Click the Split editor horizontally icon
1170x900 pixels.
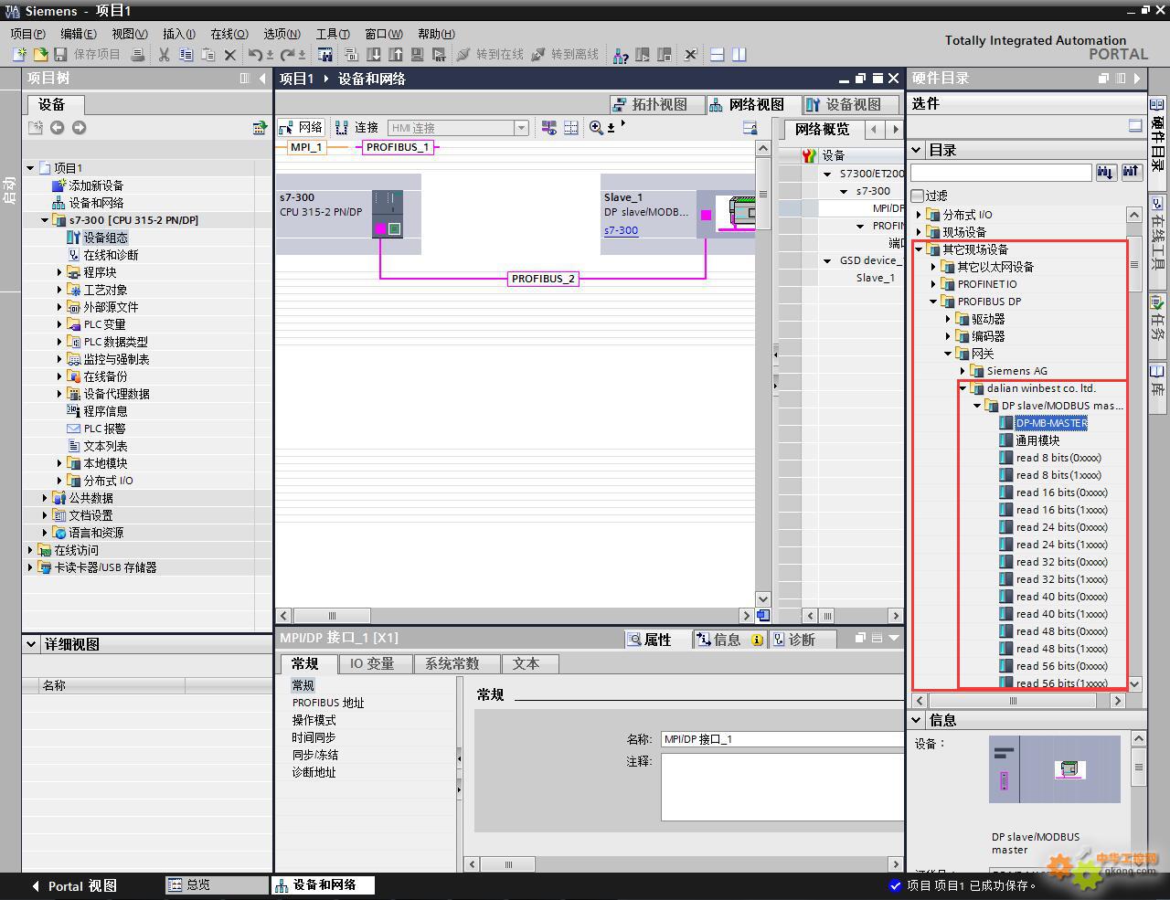point(718,55)
